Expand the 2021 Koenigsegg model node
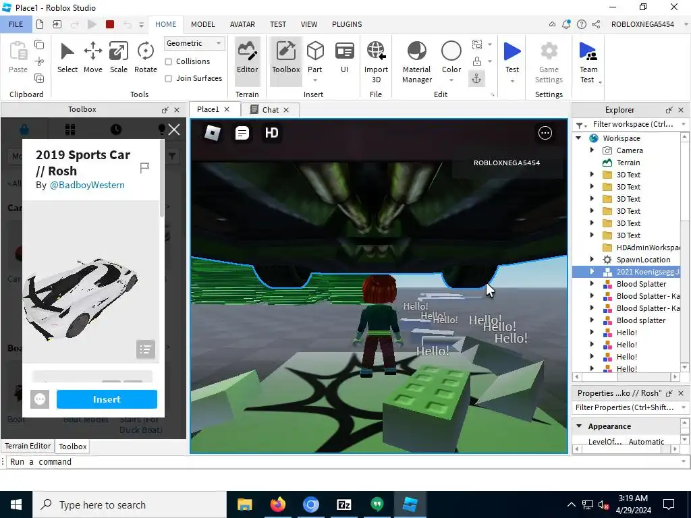 592,272
